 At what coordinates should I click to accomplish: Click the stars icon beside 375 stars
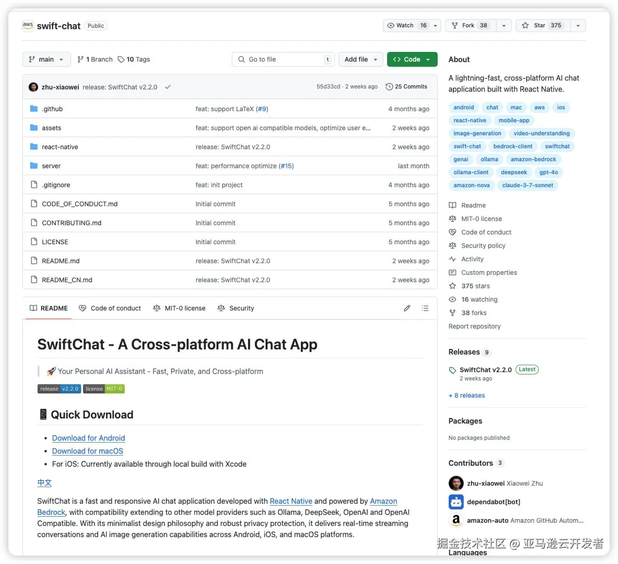[x=452, y=286]
